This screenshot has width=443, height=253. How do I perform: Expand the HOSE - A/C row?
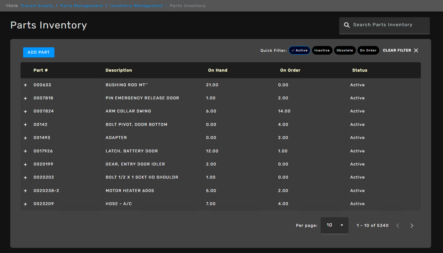click(25, 204)
